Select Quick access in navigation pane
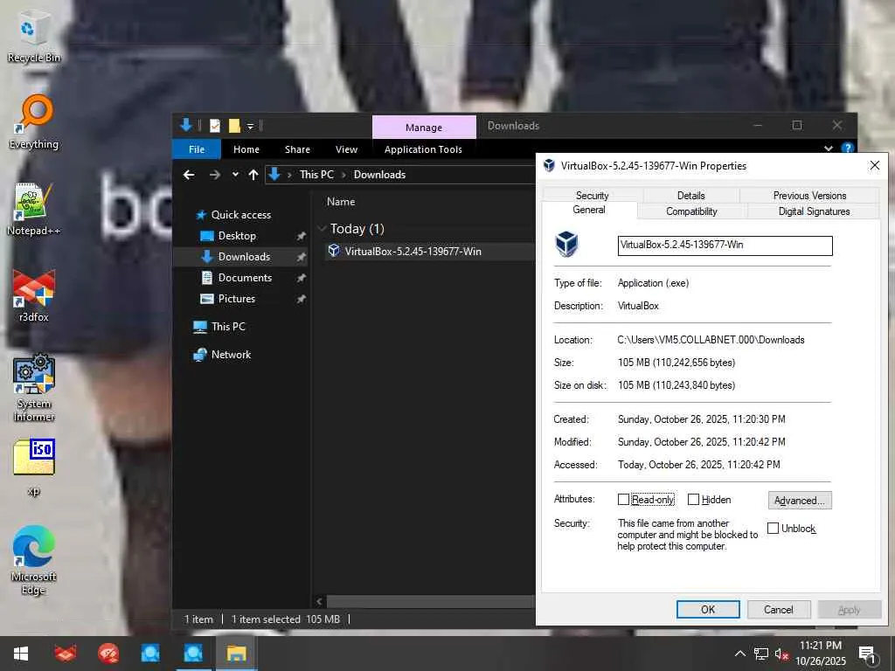Viewport: 895px width, 671px height. tap(241, 215)
